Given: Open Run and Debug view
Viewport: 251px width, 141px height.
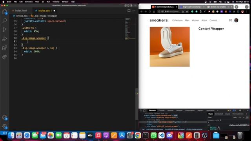Looking at the screenshot, I should tap(5, 39).
